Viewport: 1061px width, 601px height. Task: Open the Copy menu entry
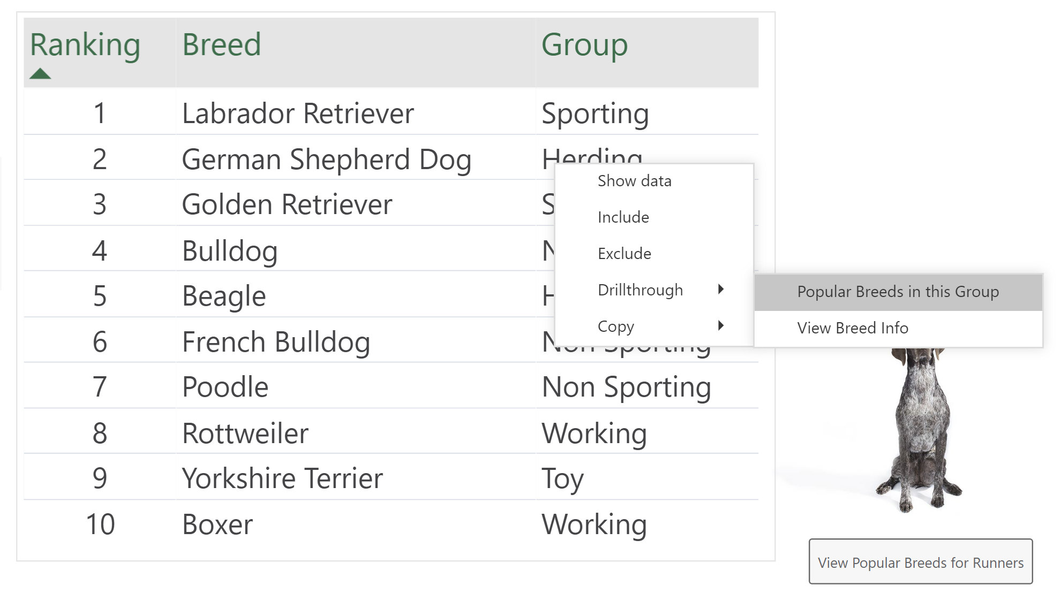pyautogui.click(x=654, y=326)
